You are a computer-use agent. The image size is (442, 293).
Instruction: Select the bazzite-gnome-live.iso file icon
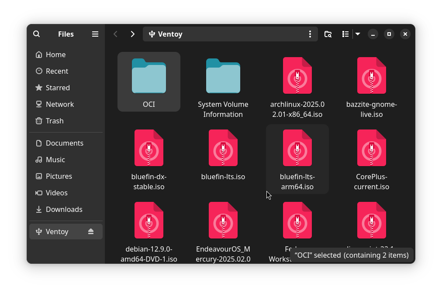372,75
